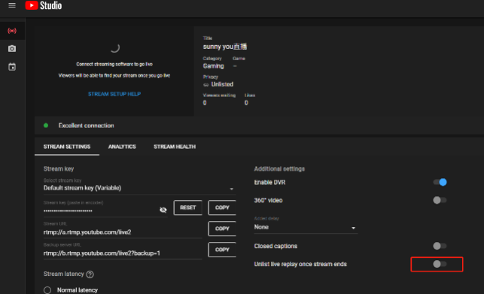
Task: Switch to the Stream Health tab
Action: point(175,147)
